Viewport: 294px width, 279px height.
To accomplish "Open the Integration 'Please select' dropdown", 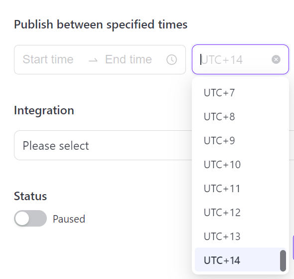I will tap(103, 145).
